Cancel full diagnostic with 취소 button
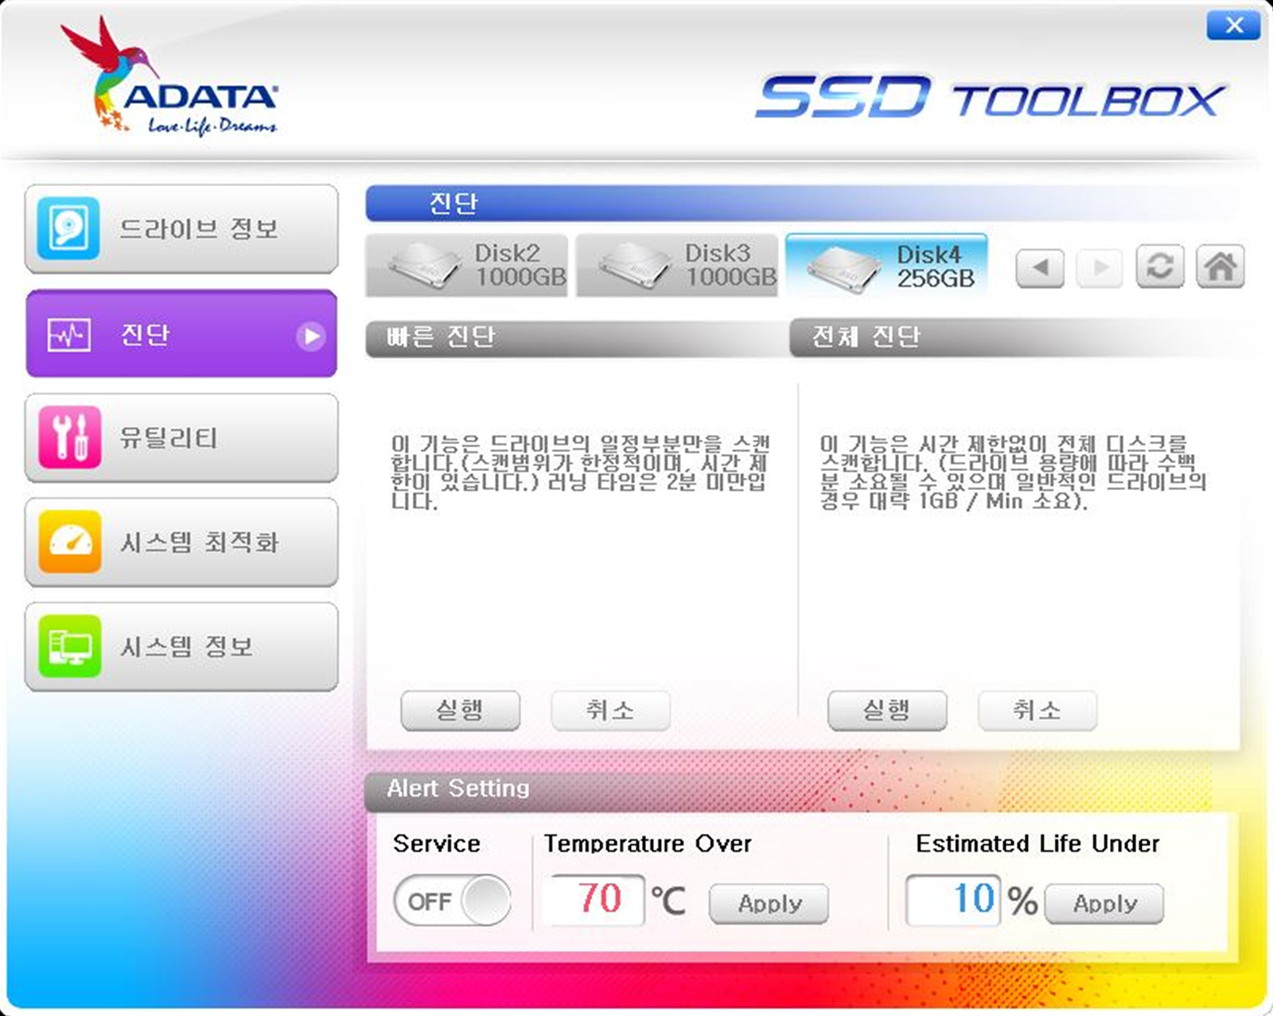Screen dimensions: 1273x1016 click(x=1037, y=711)
